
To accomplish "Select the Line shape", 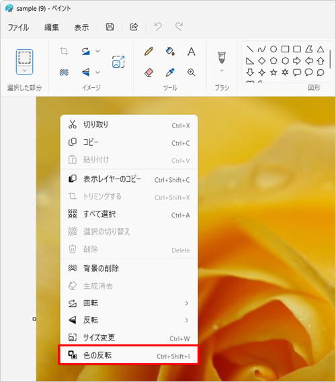I will tap(250, 49).
